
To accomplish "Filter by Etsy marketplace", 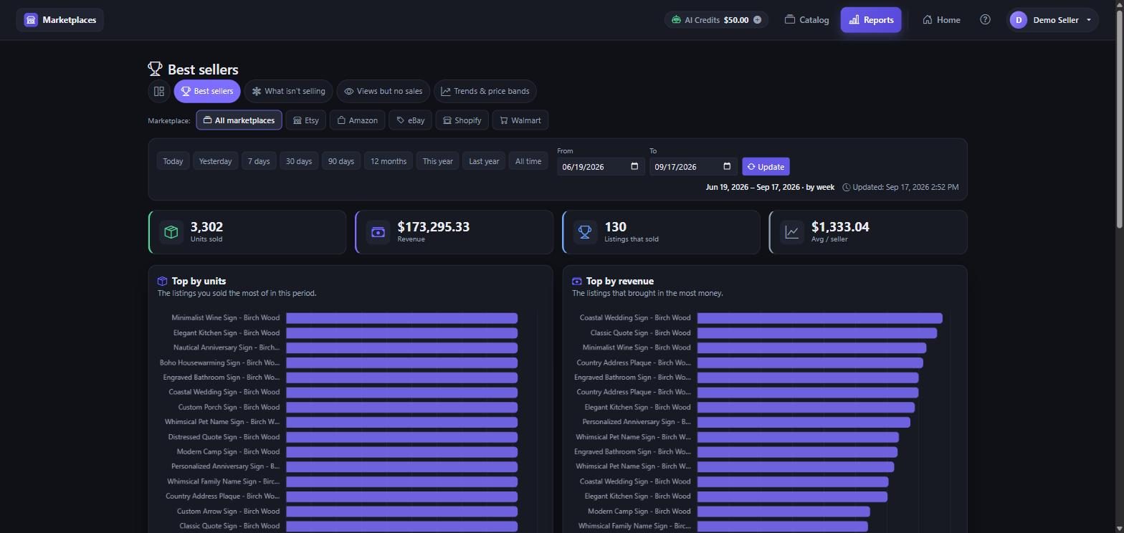I will tap(306, 120).
